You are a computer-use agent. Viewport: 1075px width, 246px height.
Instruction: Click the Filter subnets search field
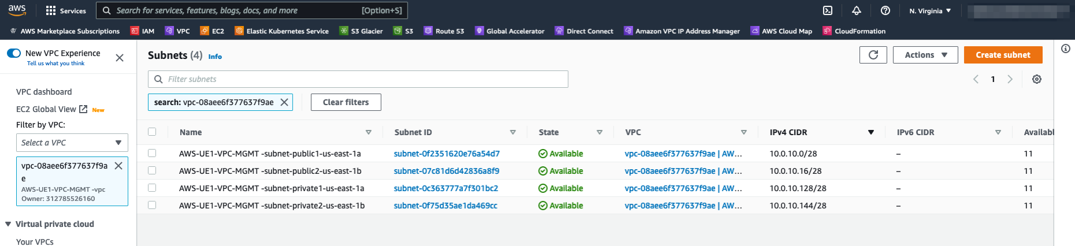tap(358, 79)
